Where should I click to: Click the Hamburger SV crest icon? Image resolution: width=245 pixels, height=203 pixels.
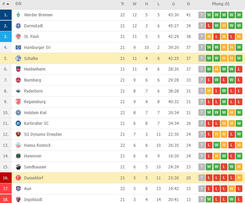(18, 48)
